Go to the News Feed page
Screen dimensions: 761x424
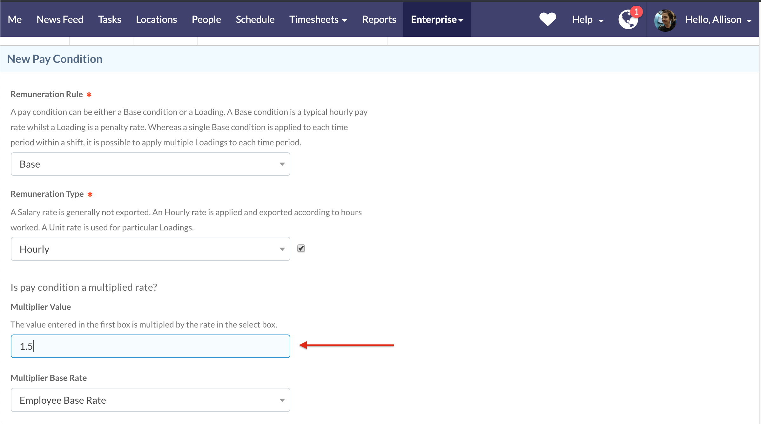click(60, 19)
